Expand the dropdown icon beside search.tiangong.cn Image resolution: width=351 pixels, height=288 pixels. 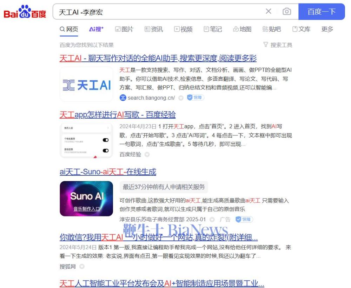click(x=181, y=98)
